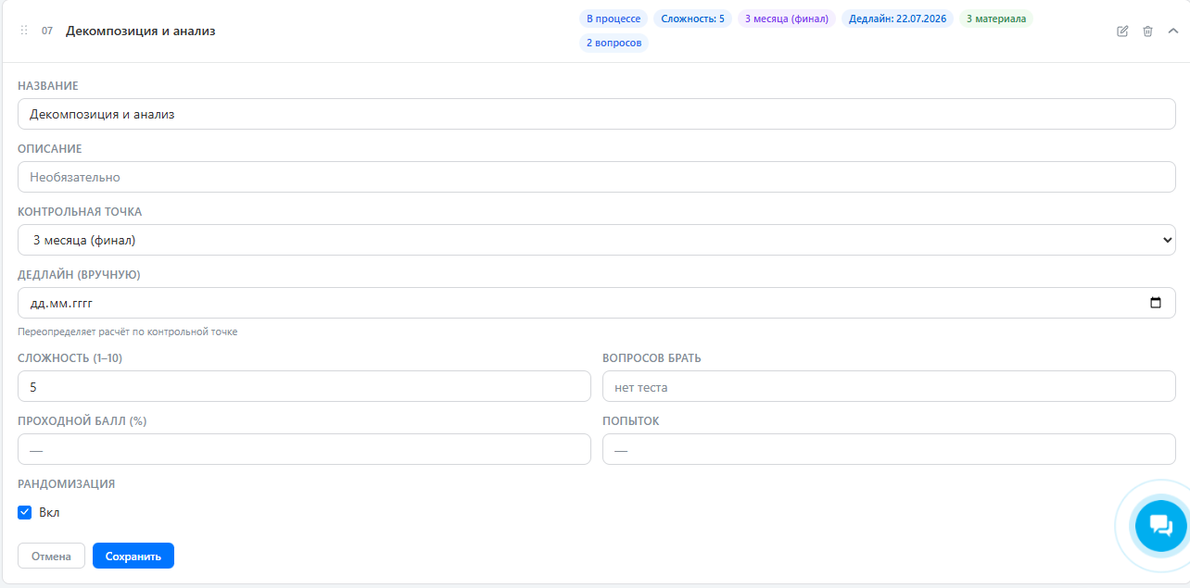Click the 2 вопросов badge
The width and height of the screenshot is (1190, 588).
pos(613,43)
